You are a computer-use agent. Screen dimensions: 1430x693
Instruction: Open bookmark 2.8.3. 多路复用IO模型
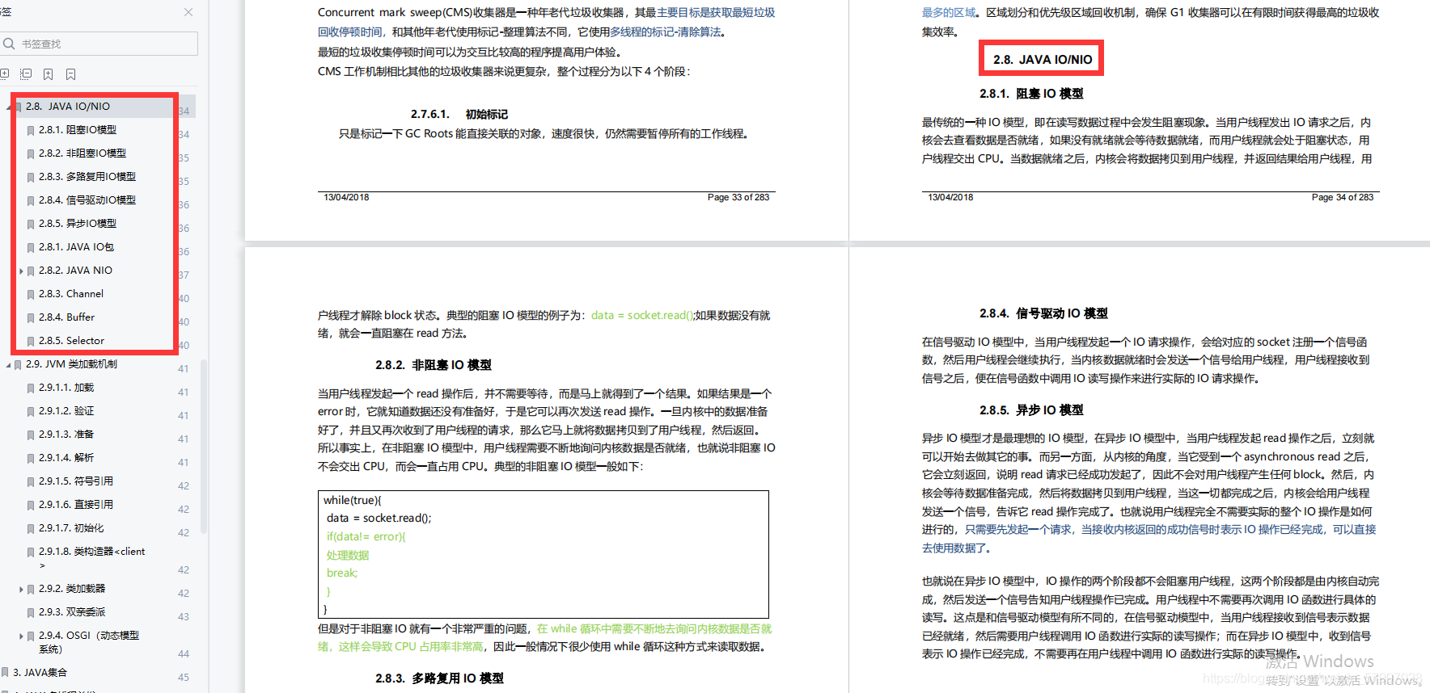coord(87,176)
